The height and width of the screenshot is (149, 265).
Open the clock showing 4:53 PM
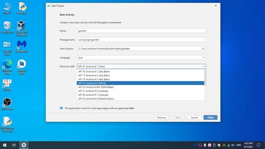pos(248,145)
